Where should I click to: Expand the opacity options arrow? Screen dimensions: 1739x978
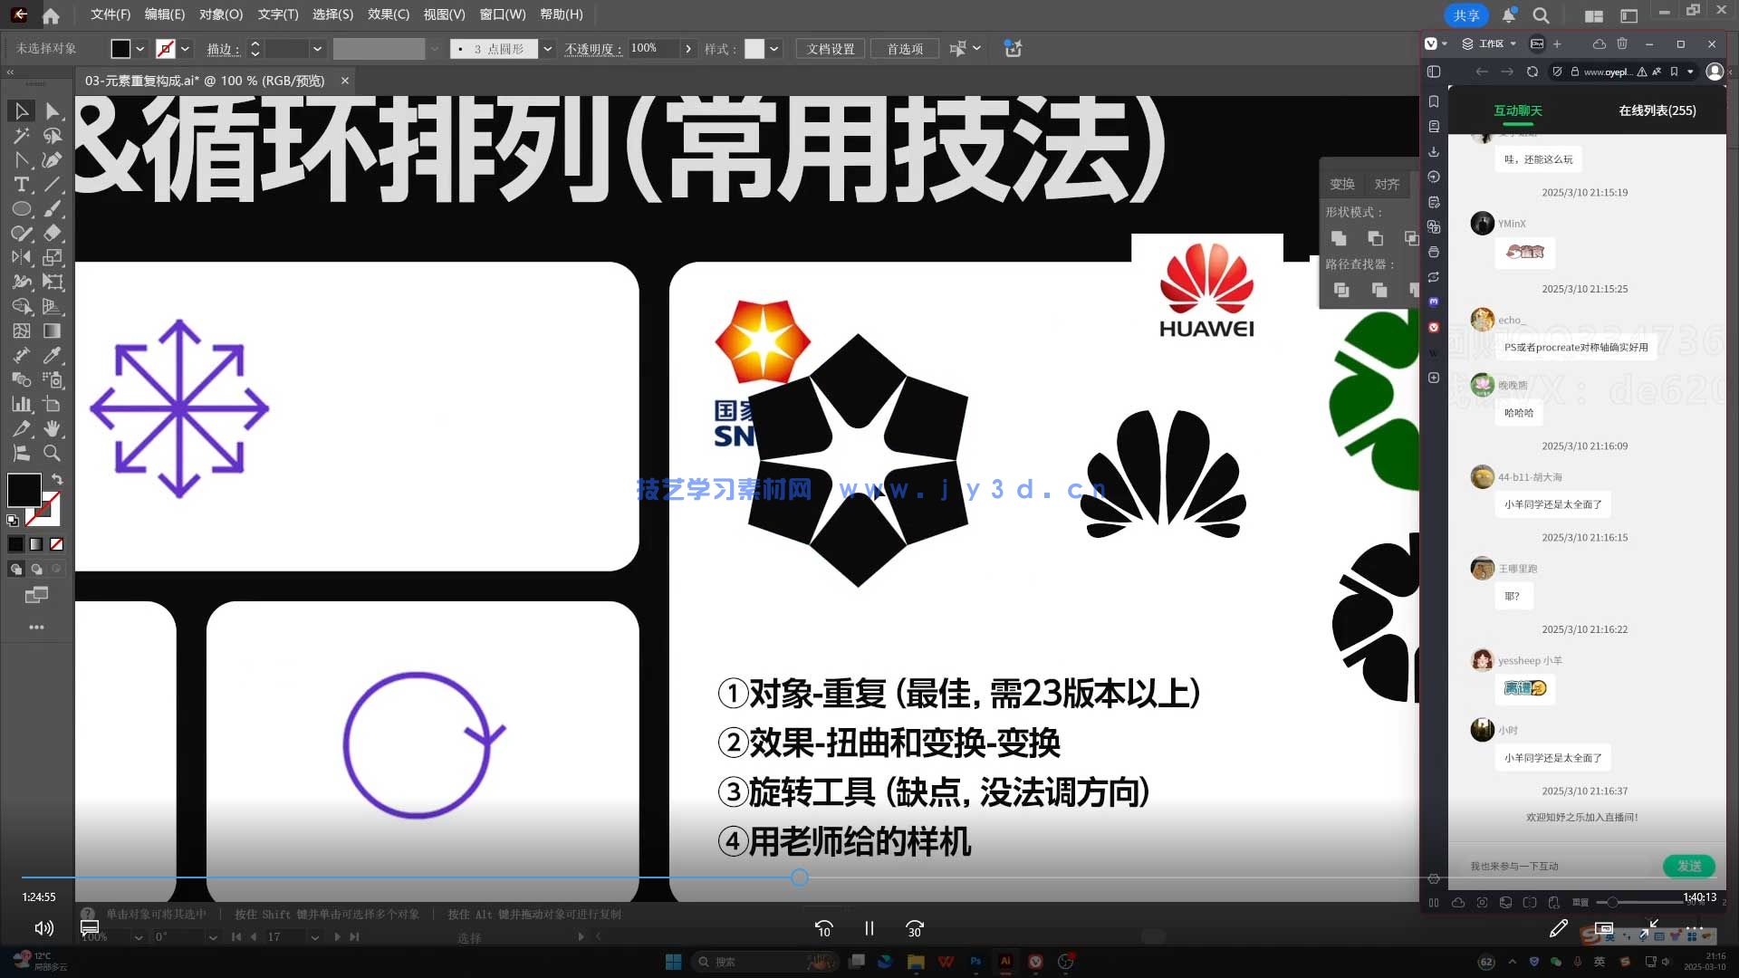click(688, 48)
